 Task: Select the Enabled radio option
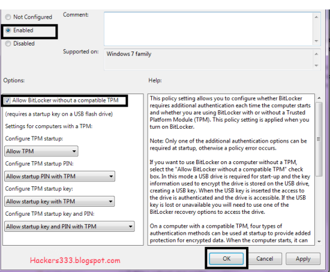[x=8, y=31]
